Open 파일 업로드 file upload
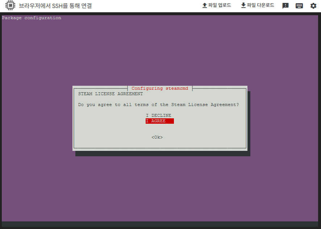Screen dimensions: 321x229 coord(217,5)
